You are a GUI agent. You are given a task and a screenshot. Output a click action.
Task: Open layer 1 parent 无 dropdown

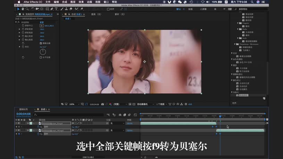click(117, 123)
